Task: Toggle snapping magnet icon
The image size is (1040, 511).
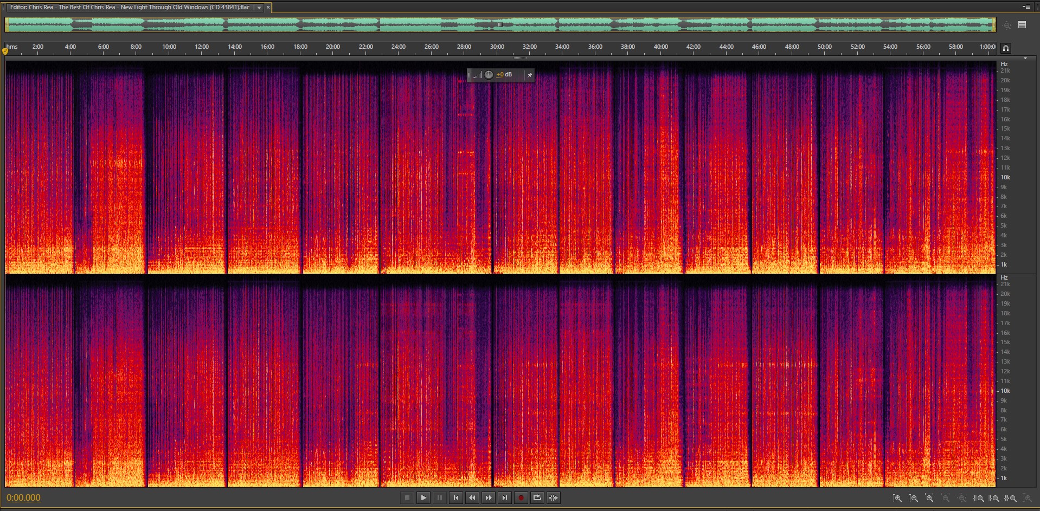Action: pyautogui.click(x=1005, y=48)
